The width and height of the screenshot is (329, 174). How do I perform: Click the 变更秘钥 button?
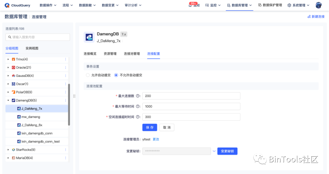coord(227,151)
